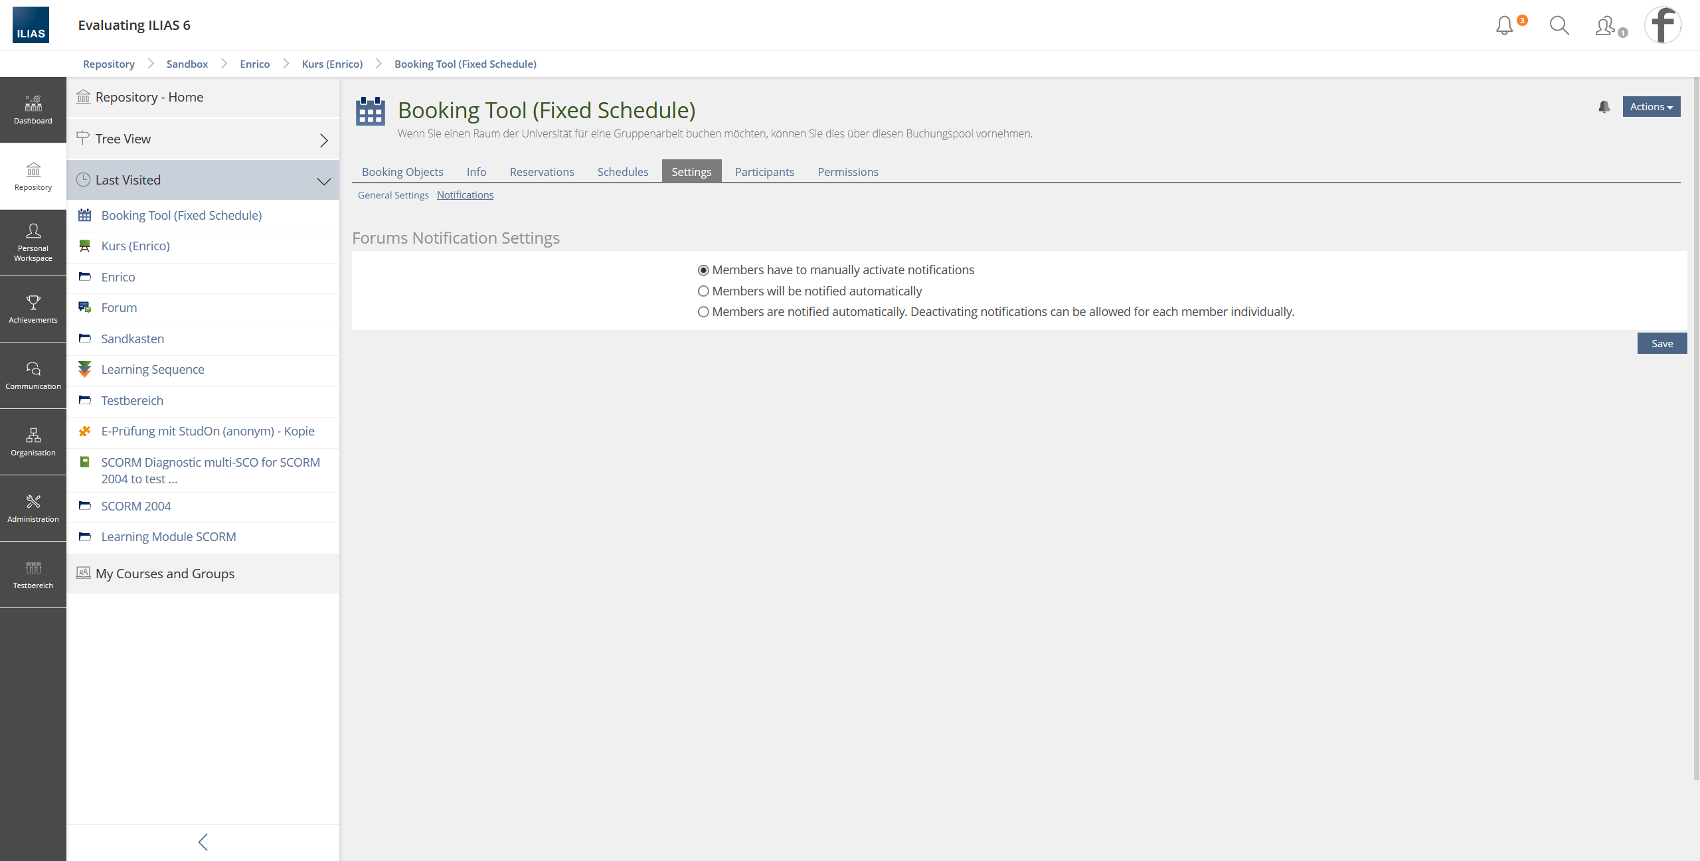Image resolution: width=1700 pixels, height=861 pixels.
Task: Open the Who is online contacts icon
Action: coord(1606,26)
